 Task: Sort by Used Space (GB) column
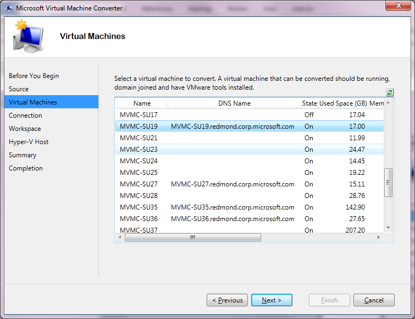click(343, 103)
